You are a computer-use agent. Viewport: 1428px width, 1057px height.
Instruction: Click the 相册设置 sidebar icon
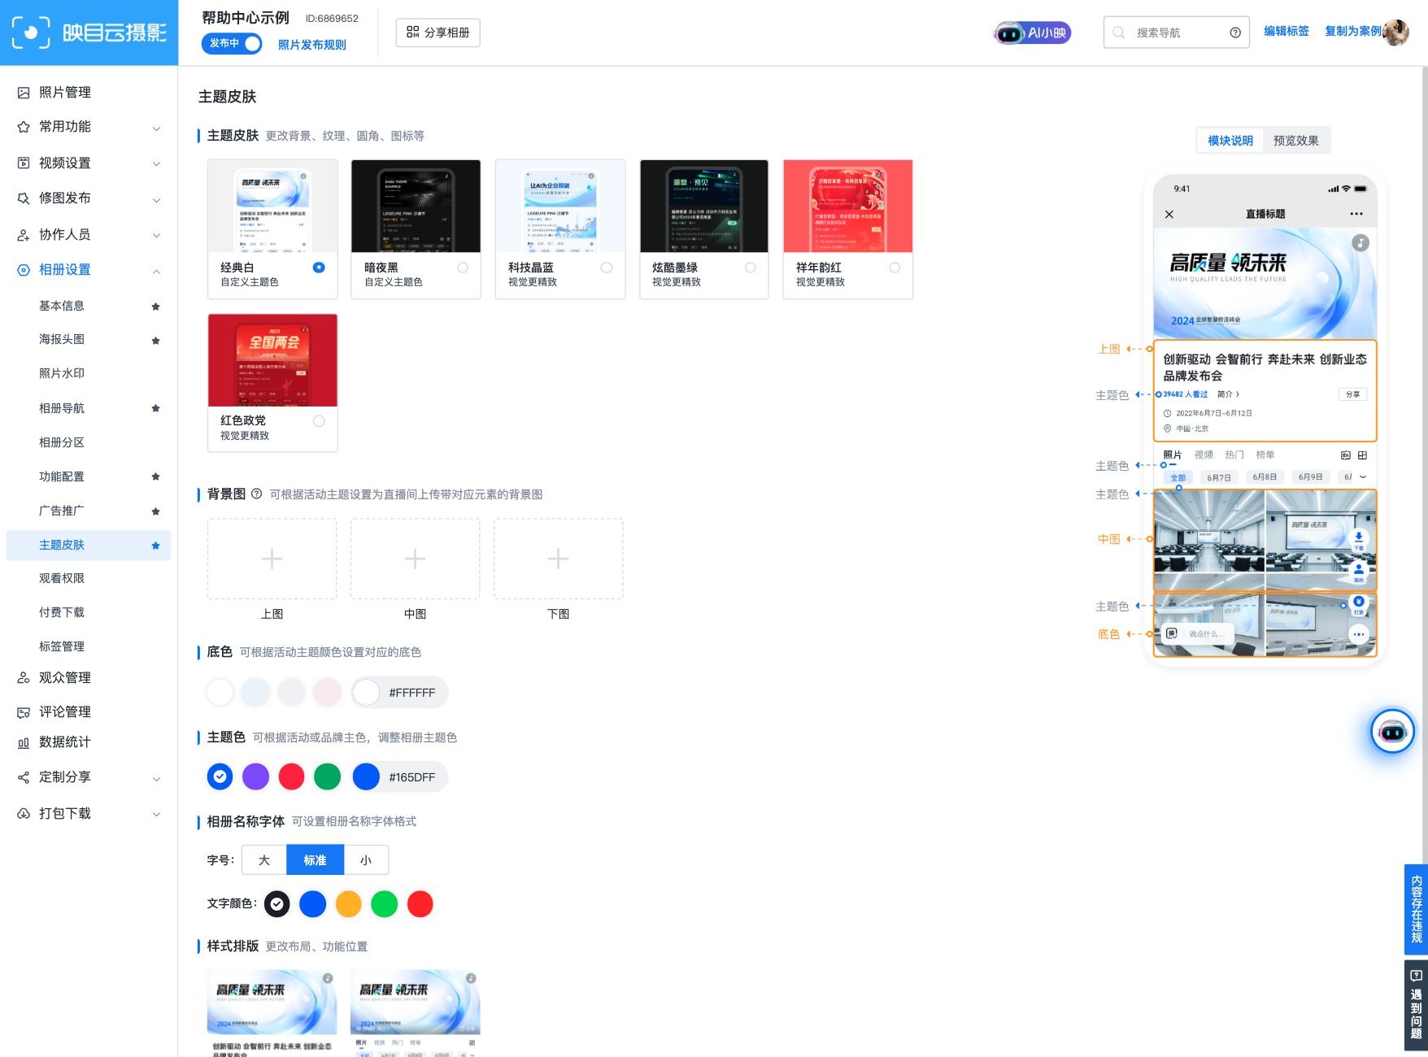[x=24, y=270]
